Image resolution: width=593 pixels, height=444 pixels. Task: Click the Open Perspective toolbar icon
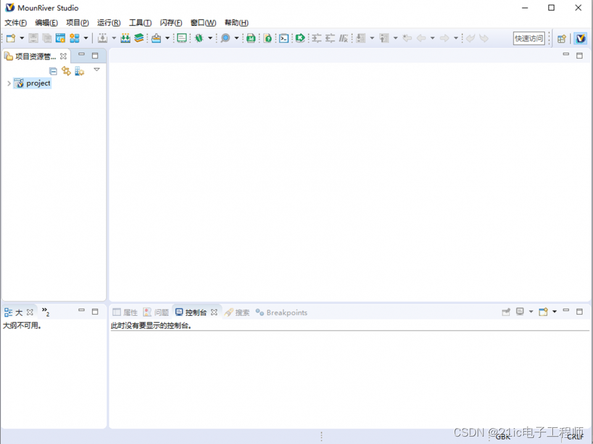pos(562,39)
